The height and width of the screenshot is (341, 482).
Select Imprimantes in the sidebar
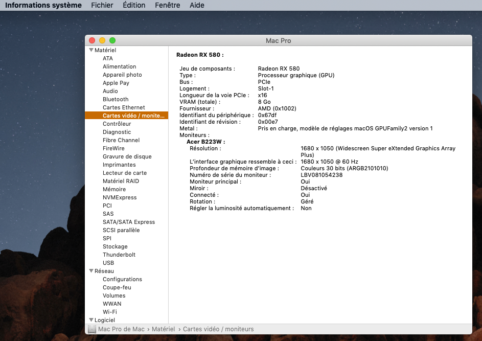pos(119,165)
